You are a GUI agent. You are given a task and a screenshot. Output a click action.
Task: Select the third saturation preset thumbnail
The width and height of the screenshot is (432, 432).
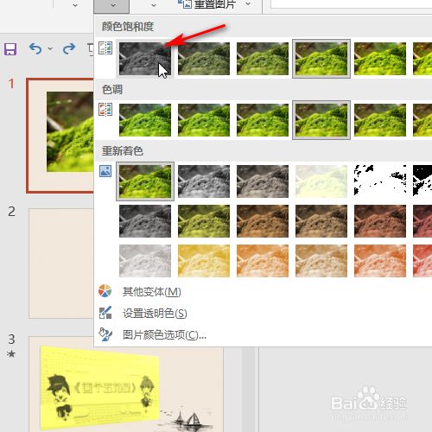click(x=263, y=59)
